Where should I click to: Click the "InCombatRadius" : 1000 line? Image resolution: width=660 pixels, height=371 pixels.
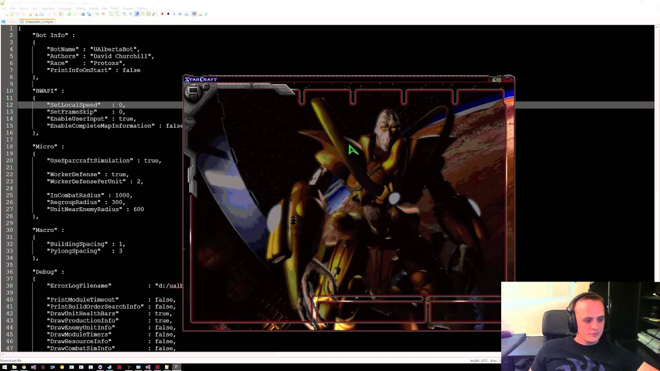(x=90, y=195)
